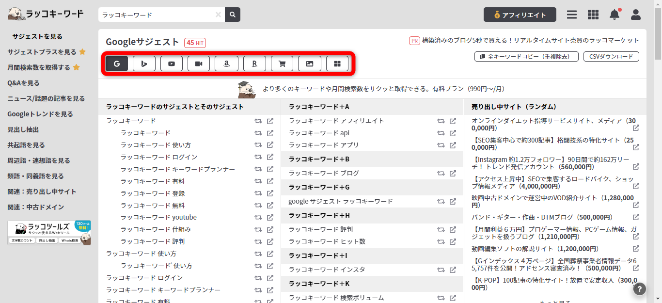The width and height of the screenshot is (662, 303).
Task: Select the grid all-sources suggest icon
Action: tap(337, 64)
